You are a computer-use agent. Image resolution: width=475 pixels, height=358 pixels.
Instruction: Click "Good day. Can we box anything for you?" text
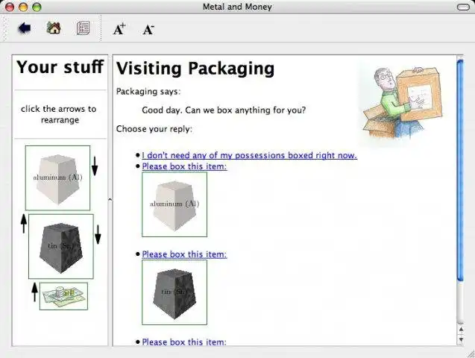click(224, 110)
